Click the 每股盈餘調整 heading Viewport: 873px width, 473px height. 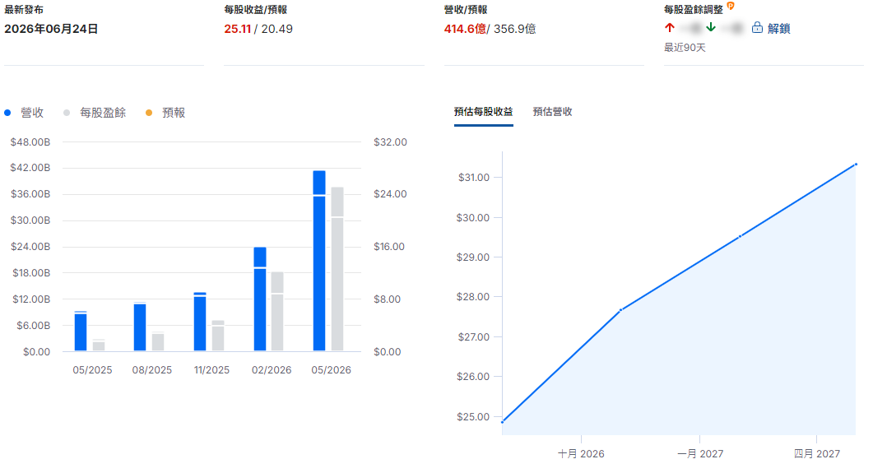(694, 10)
